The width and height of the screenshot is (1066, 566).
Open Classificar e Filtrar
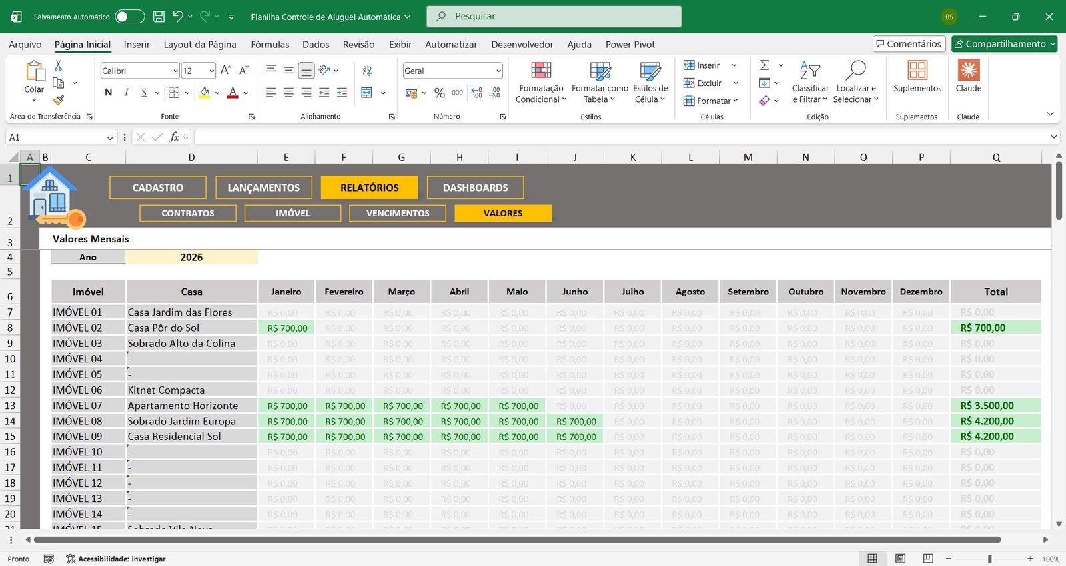click(x=810, y=82)
